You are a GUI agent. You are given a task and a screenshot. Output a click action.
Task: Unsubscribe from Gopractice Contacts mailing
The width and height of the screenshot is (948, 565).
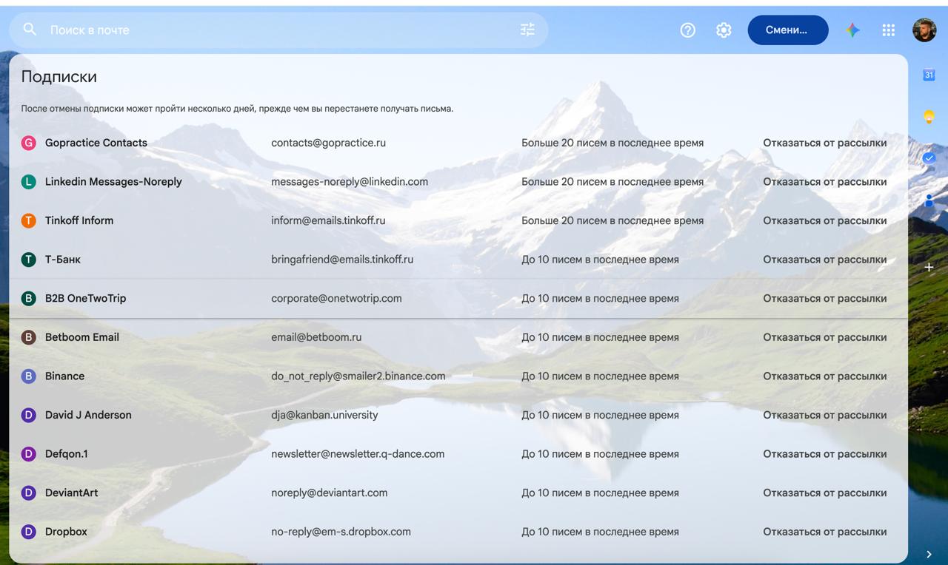[x=825, y=143]
